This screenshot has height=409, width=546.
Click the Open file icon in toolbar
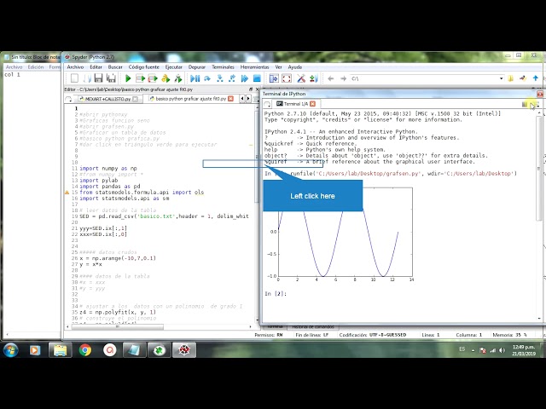pyautogui.click(x=87, y=78)
